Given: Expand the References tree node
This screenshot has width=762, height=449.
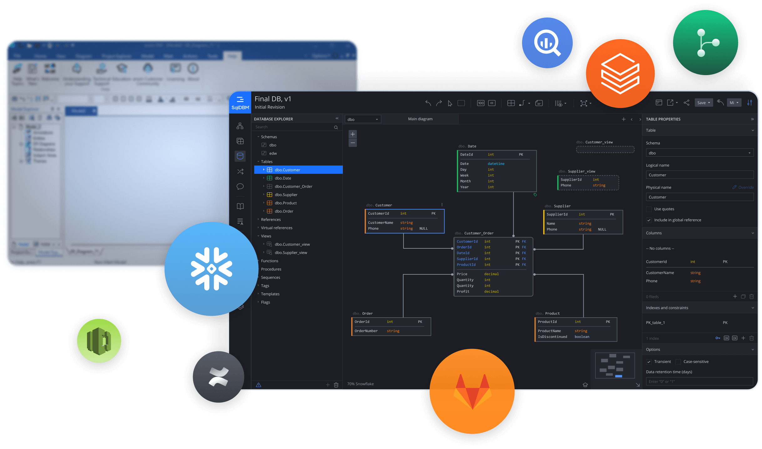Looking at the screenshot, I should (x=271, y=220).
